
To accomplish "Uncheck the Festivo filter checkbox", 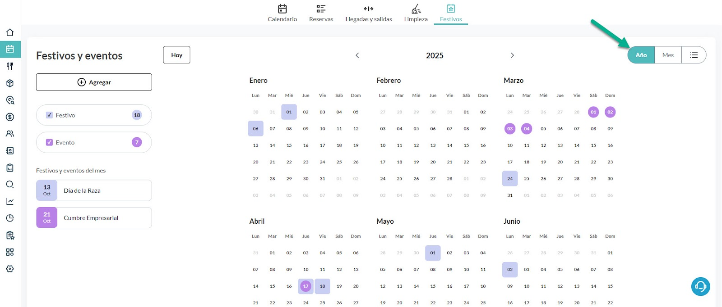I will pos(50,115).
